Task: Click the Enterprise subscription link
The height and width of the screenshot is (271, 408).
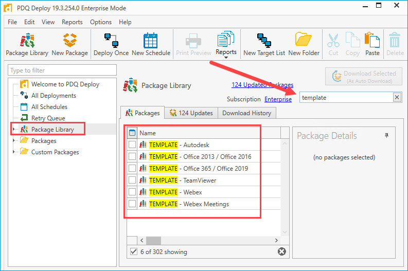Action: pyautogui.click(x=278, y=99)
